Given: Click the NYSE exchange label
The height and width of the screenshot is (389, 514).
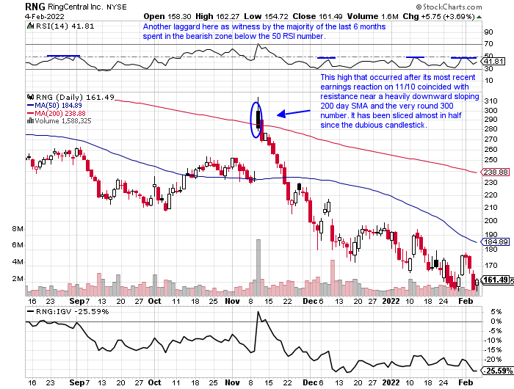Looking at the screenshot, I should (117, 7).
